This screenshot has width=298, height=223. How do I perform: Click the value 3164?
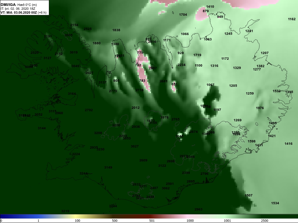pyautogui.click(x=72, y=94)
